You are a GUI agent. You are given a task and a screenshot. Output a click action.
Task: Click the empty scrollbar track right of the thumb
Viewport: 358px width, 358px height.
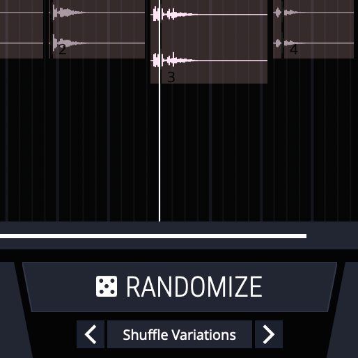coord(332,236)
